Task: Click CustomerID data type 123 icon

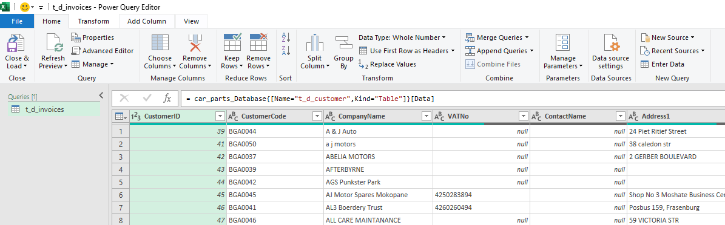Action: coord(137,117)
